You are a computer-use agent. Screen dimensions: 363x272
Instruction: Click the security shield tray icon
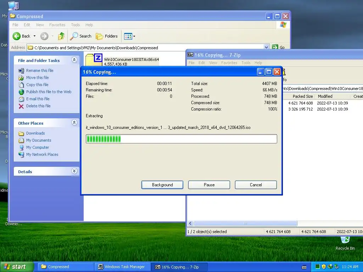point(324,267)
